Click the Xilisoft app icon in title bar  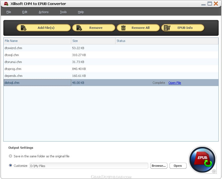tap(6, 4)
